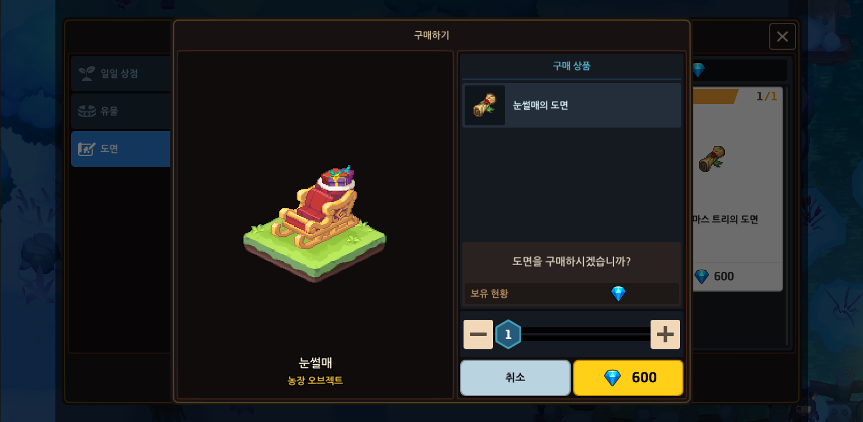The height and width of the screenshot is (422, 863).
Task: Confirm purchase with yellow 600 gem button
Action: tap(628, 378)
